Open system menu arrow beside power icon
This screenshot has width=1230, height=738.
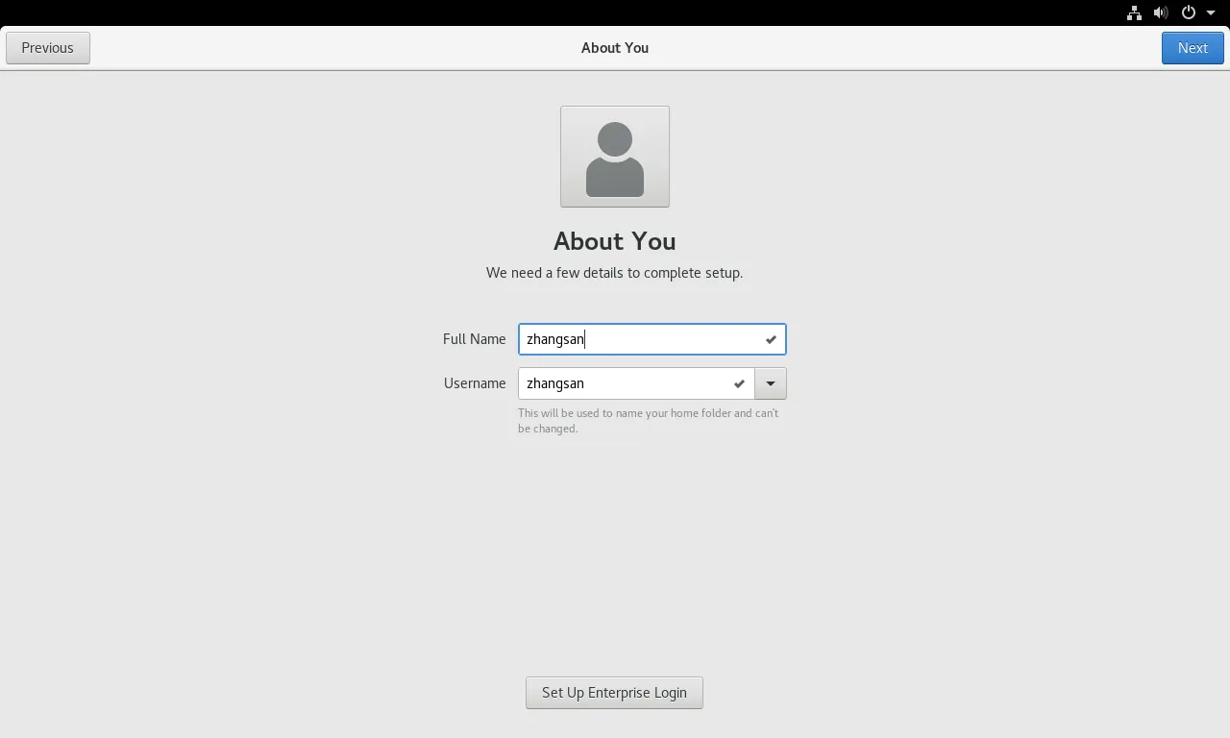coord(1211,12)
